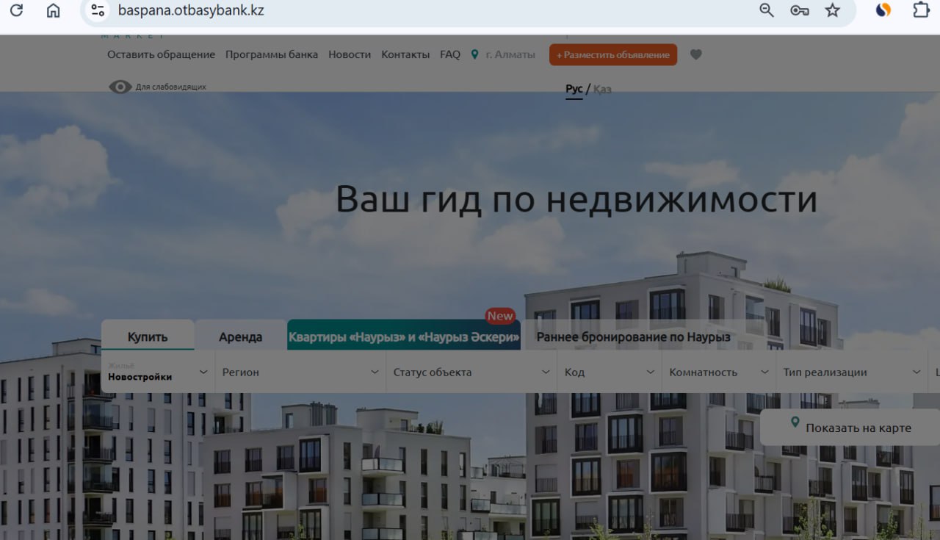The width and height of the screenshot is (940, 540).
Task: Switch site language to Қаз
Action: [602, 89]
